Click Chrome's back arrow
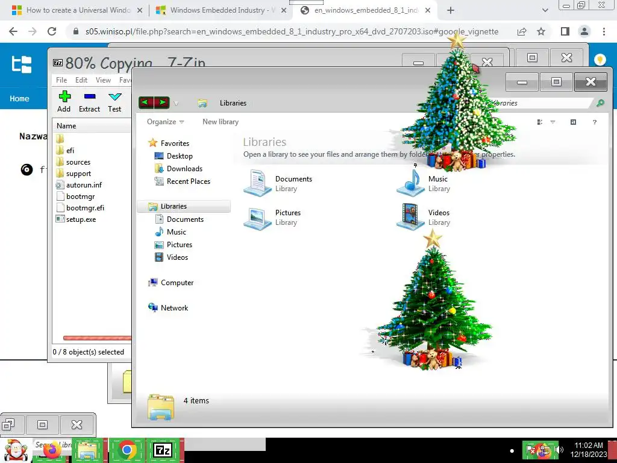 pyautogui.click(x=13, y=31)
